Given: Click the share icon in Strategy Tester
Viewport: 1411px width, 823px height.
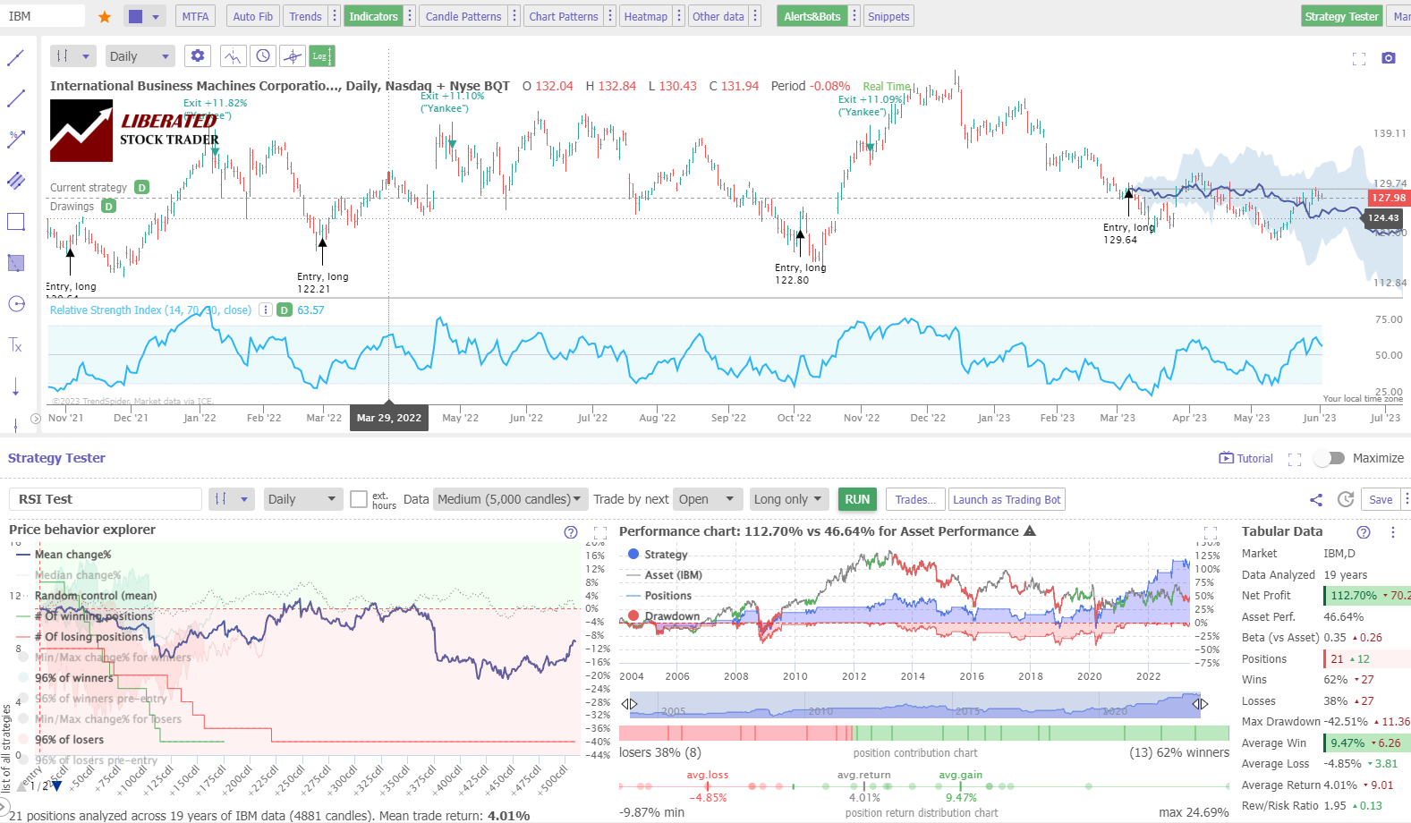Looking at the screenshot, I should 1315,500.
